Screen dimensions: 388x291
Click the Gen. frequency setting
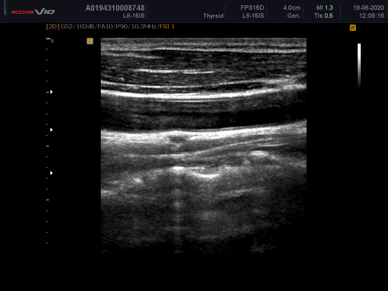[294, 16]
